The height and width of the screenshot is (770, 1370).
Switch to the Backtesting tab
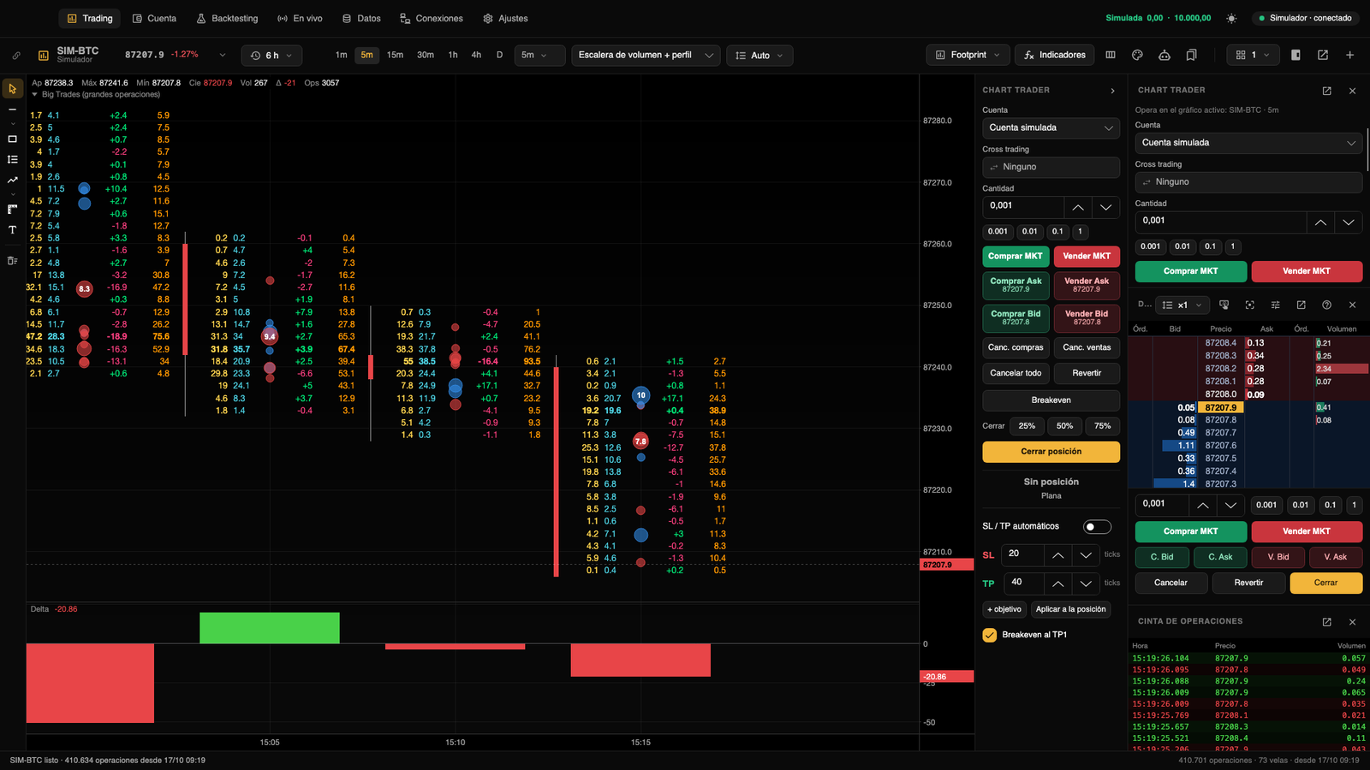pyautogui.click(x=227, y=18)
